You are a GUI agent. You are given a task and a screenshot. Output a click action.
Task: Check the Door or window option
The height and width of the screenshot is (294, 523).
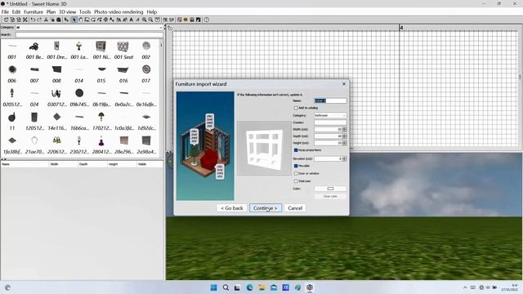(296, 173)
